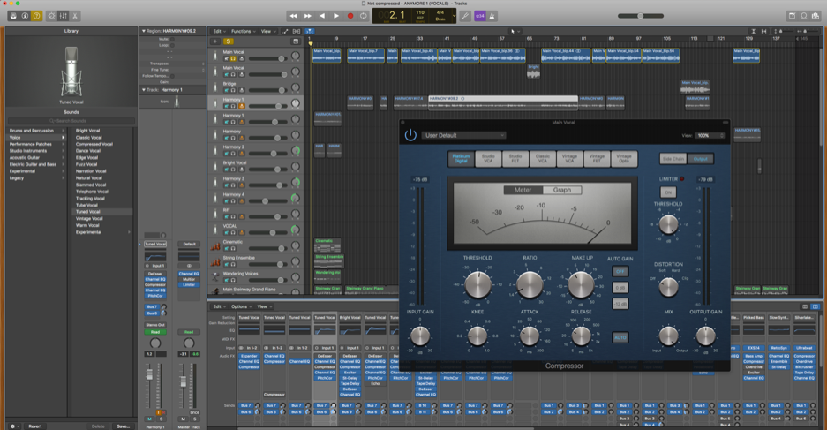Open the Mixer from the control bar
Screen dimensions: 827x430
click(x=63, y=16)
